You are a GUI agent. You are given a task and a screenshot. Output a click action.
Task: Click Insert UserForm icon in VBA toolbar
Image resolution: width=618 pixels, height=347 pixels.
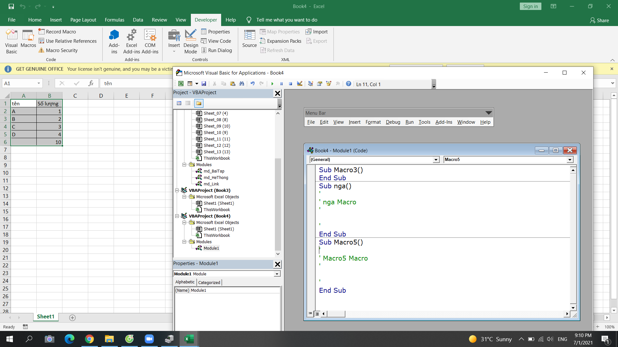[x=190, y=84]
